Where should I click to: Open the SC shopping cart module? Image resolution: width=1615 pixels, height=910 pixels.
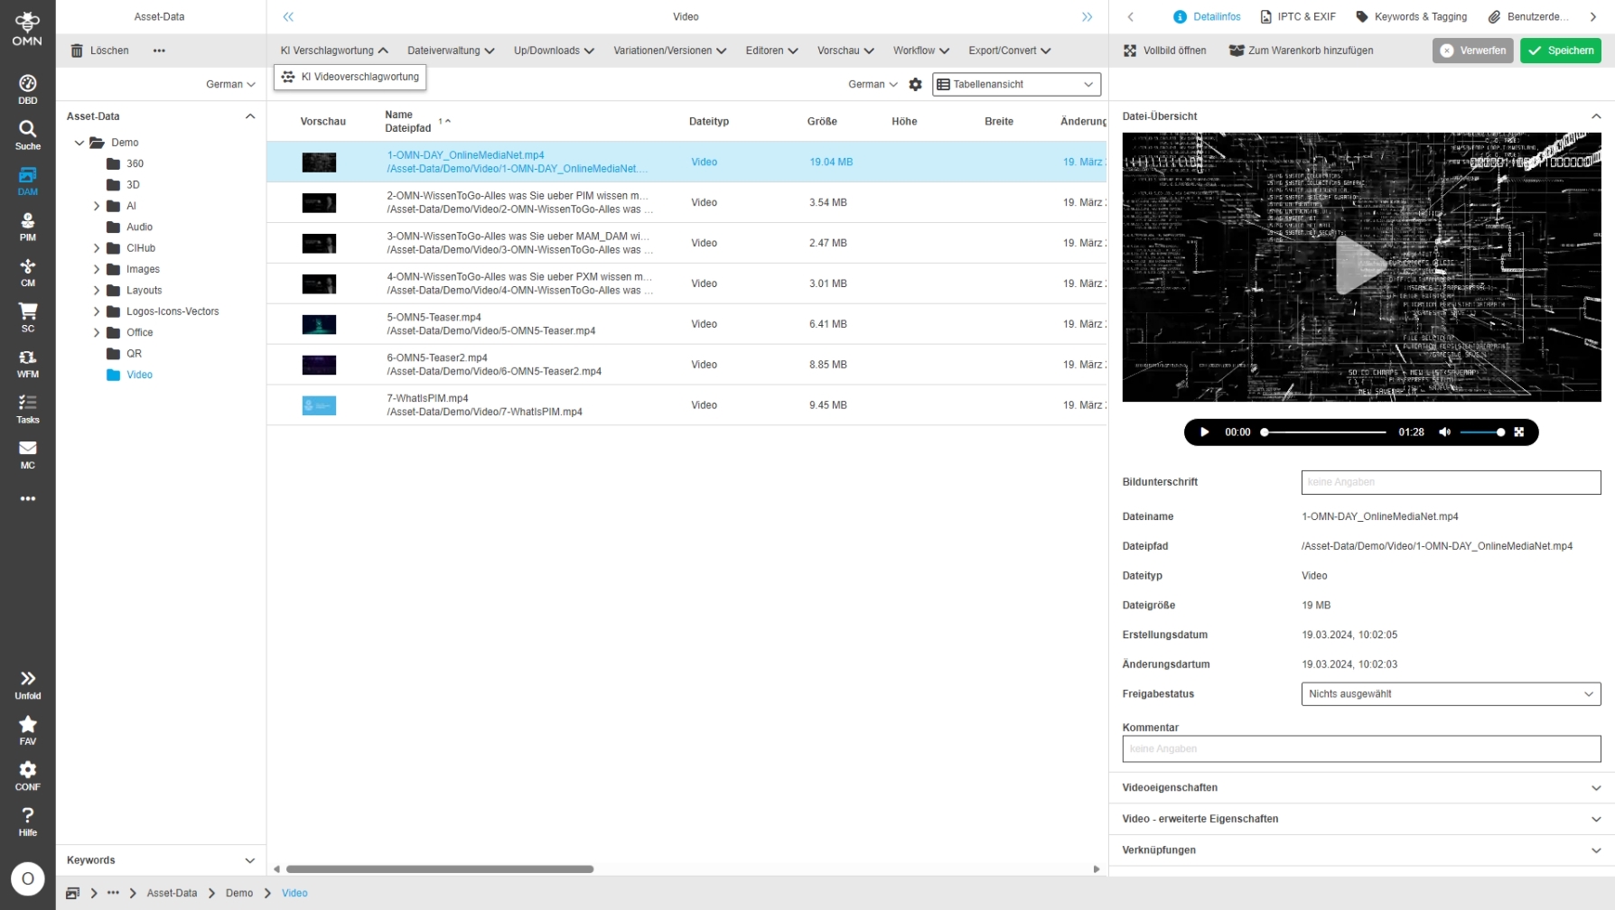pyautogui.click(x=27, y=318)
